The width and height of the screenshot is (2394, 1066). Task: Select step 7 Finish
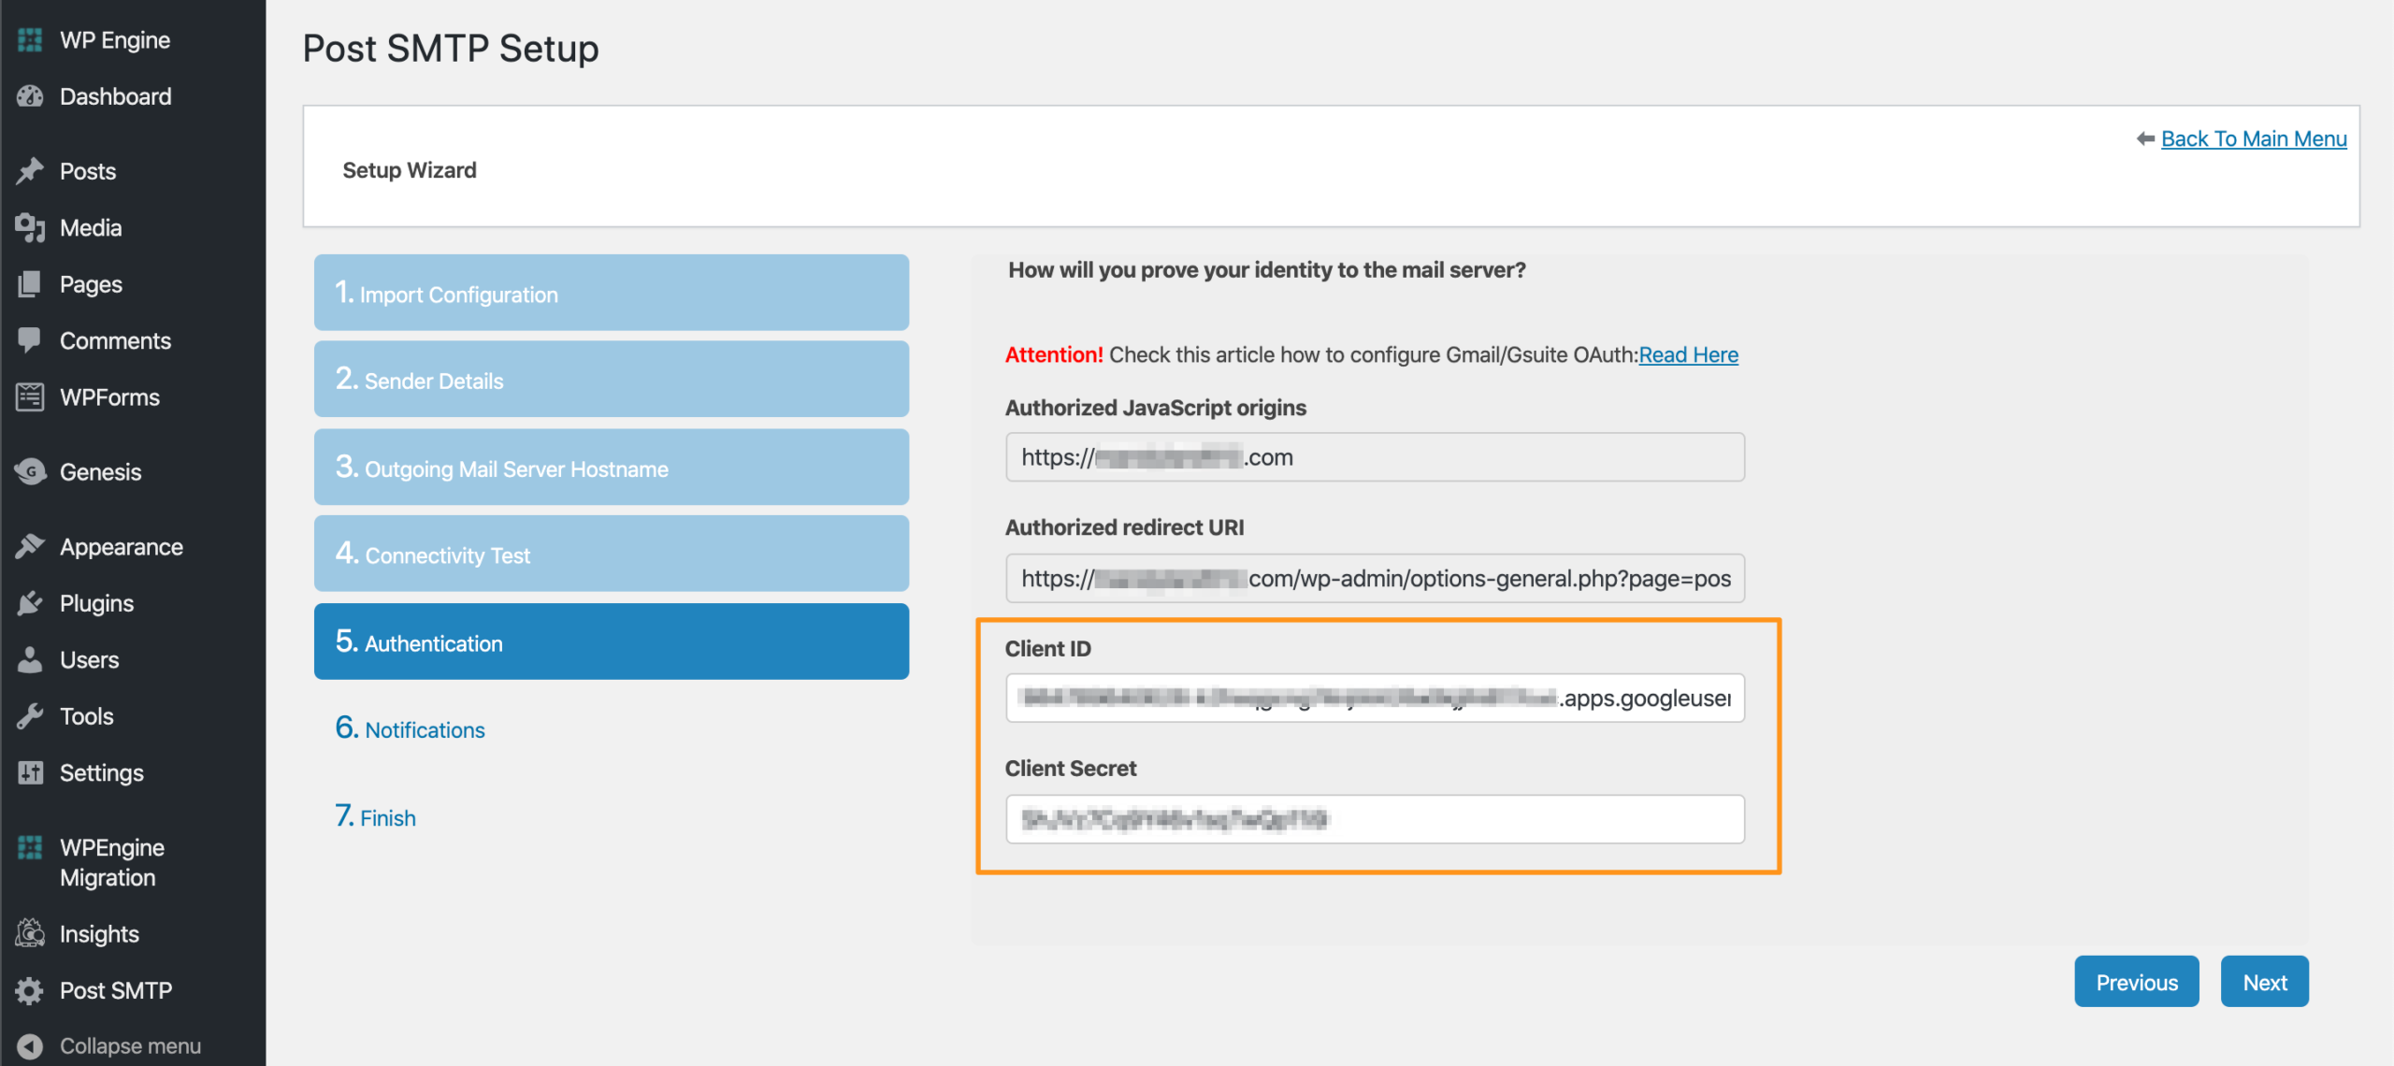click(376, 817)
